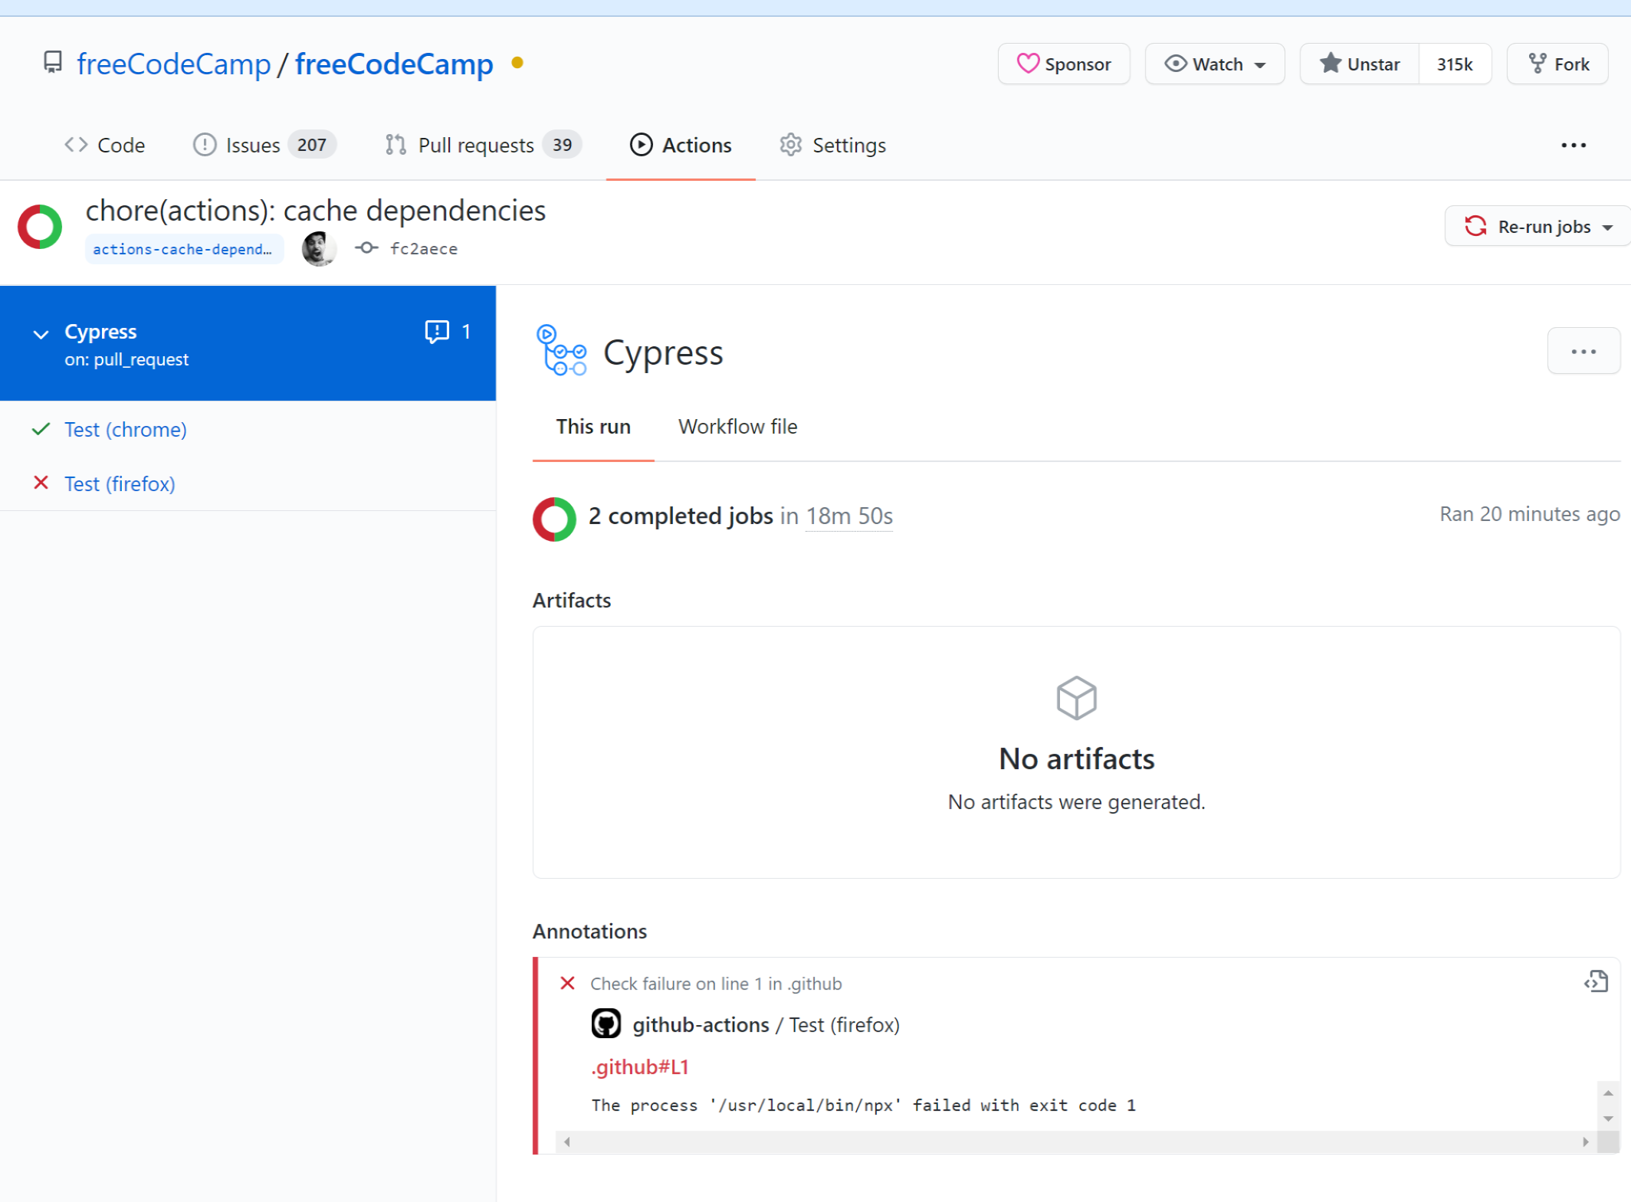
Task: Click the red X beside Test (firefox)
Action: coord(40,483)
